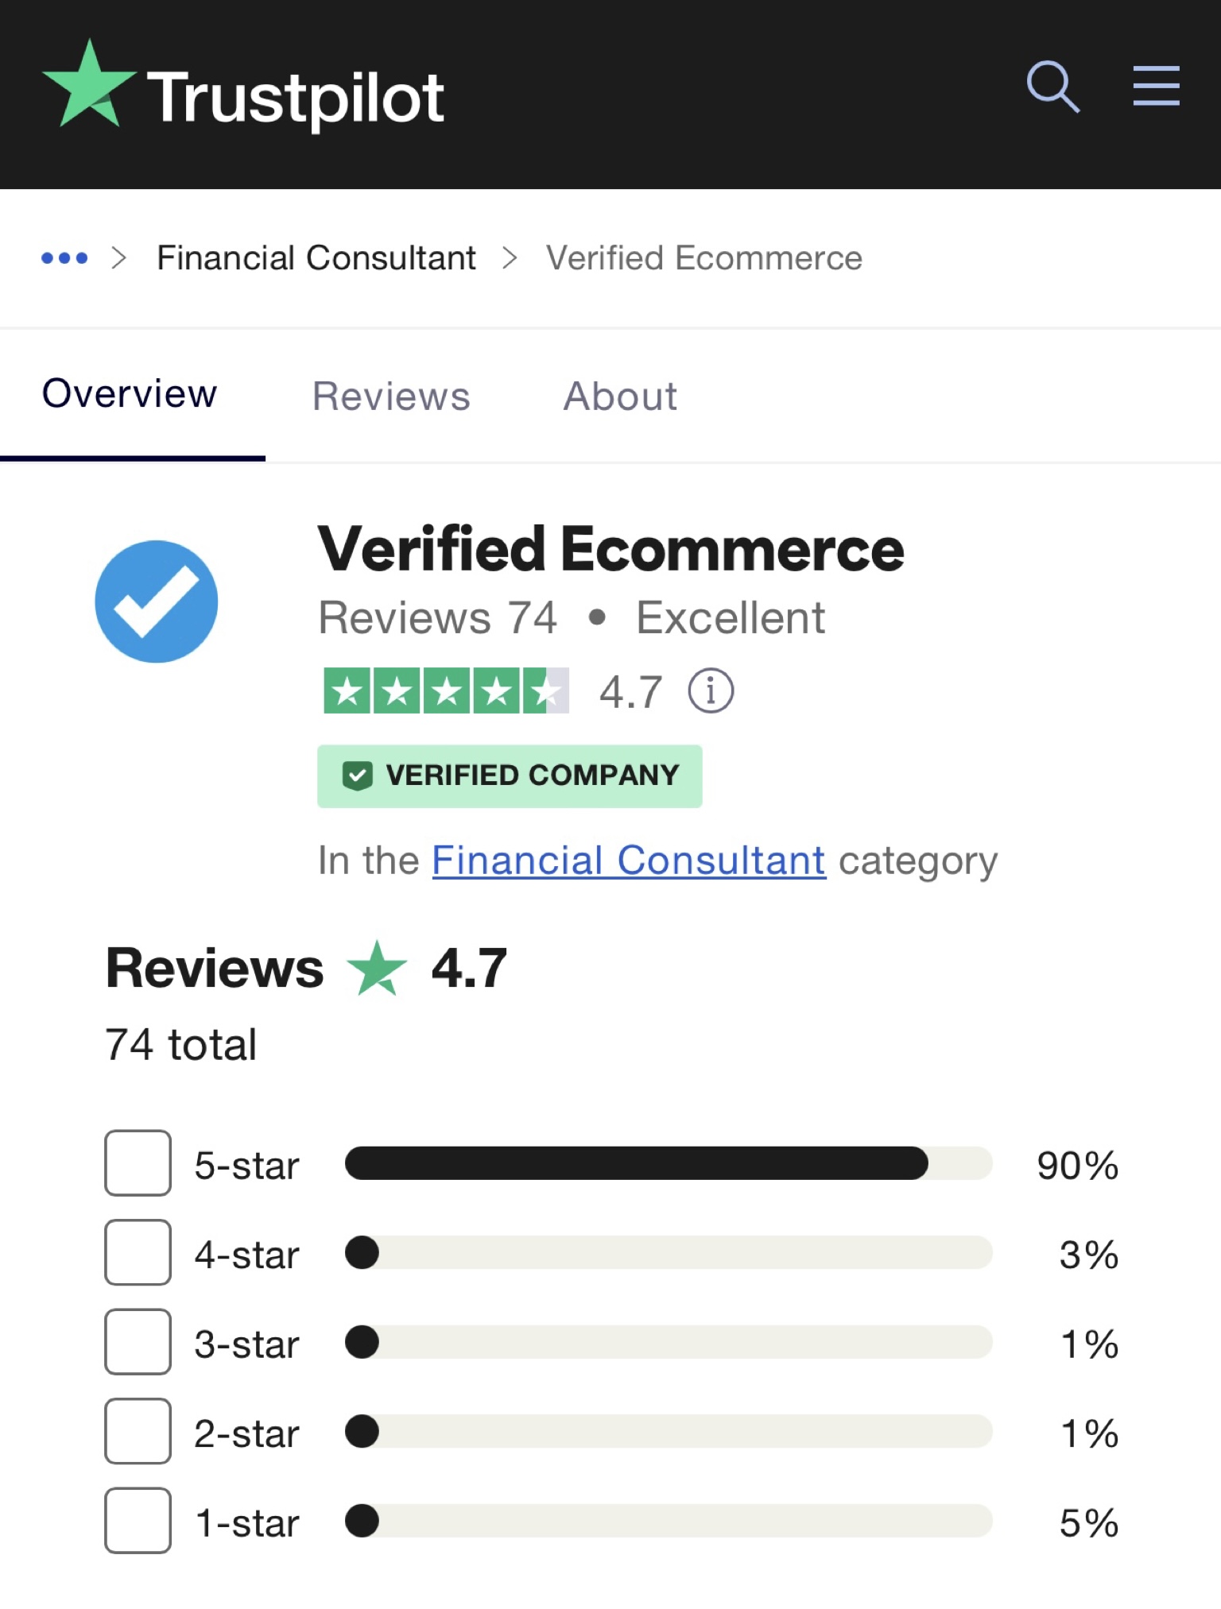
Task: Click the TrustScore info icon
Action: click(711, 690)
